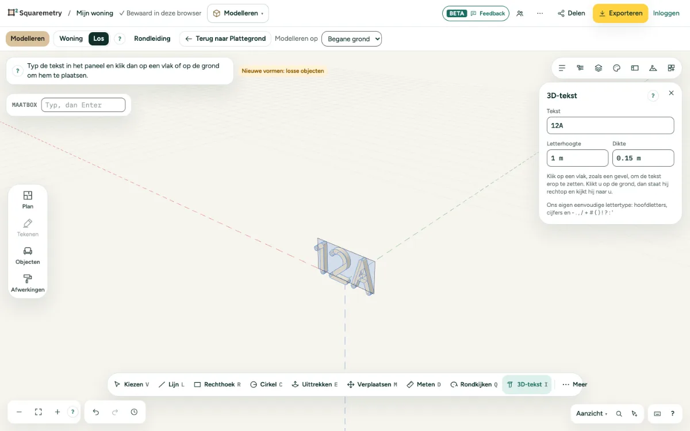
Task: Click the mountain terrain panel icon
Action: [x=653, y=68]
